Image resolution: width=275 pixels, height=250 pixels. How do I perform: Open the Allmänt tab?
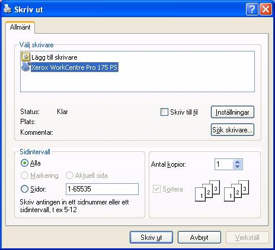pyautogui.click(x=20, y=27)
